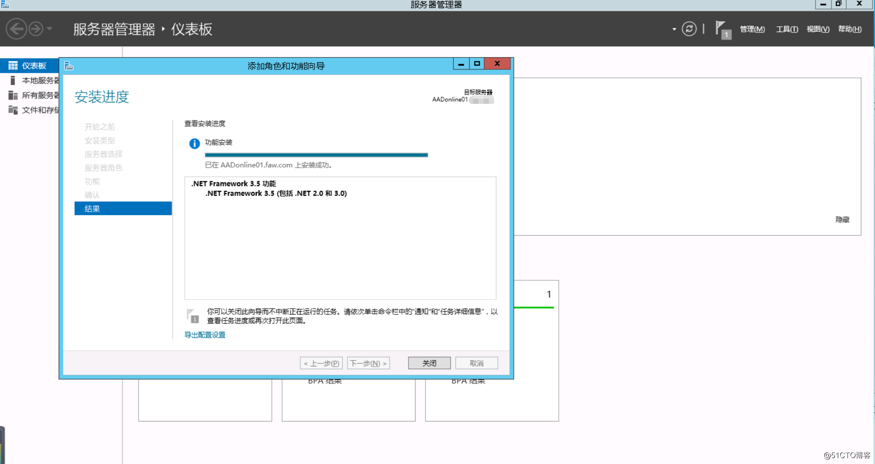Click the wizard icon in dialog title bar
The image size is (875, 464).
click(69, 66)
